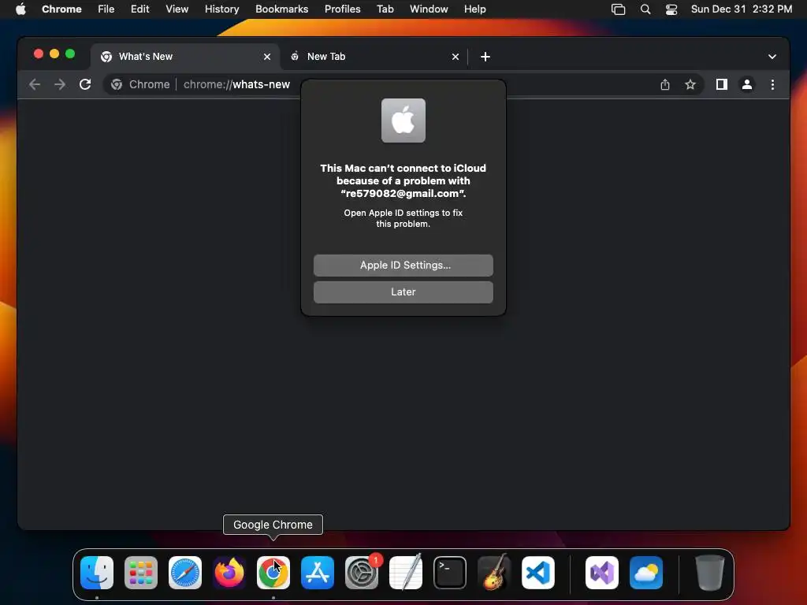807x605 pixels.
Task: Reload the What's New page
Action: click(85, 84)
